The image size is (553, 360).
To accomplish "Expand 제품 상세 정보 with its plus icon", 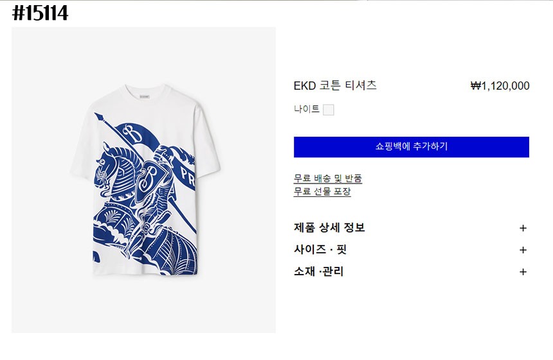I will (x=523, y=228).
